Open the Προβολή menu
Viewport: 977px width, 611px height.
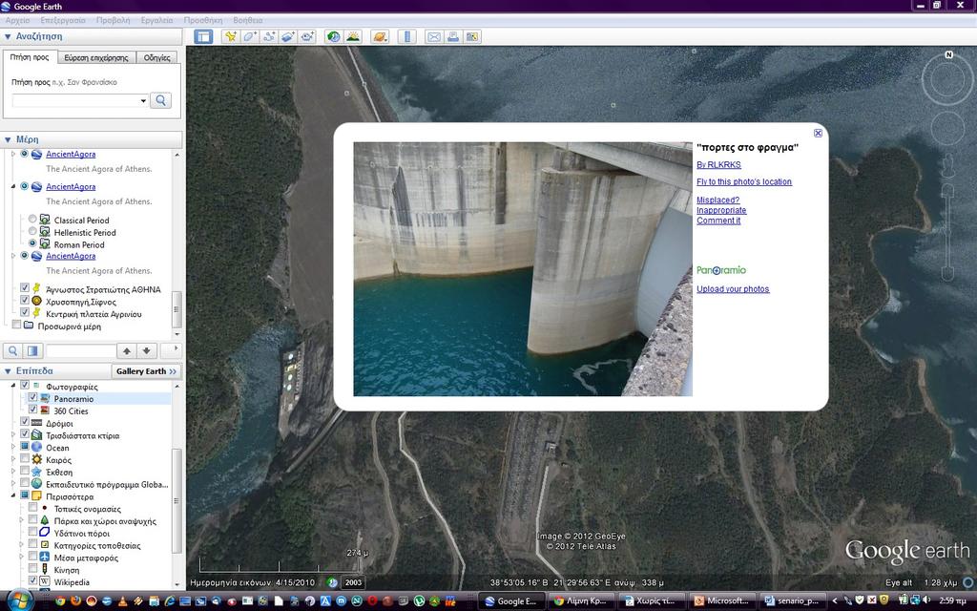click(114, 21)
